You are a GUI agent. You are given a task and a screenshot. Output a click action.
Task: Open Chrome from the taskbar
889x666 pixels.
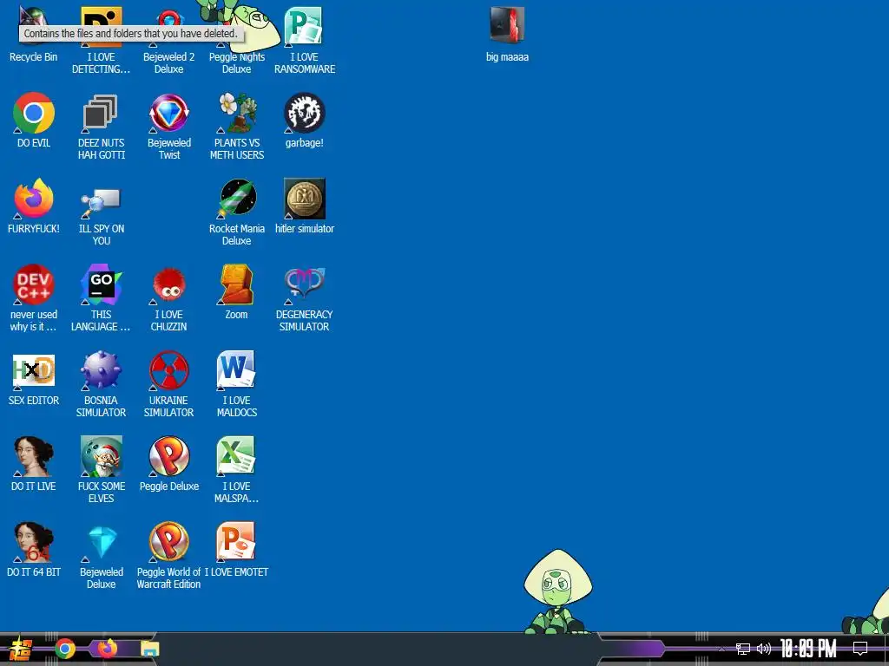[x=65, y=649]
